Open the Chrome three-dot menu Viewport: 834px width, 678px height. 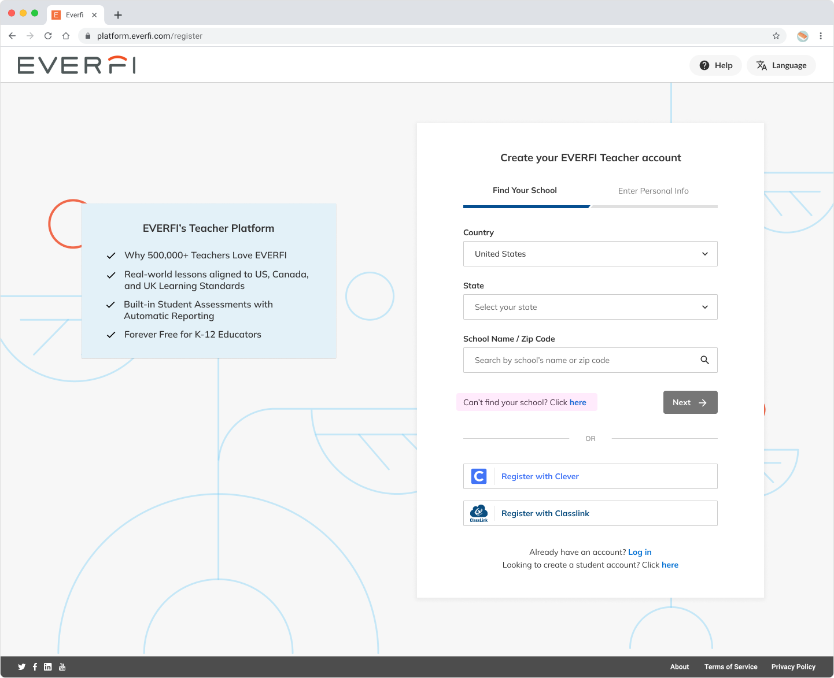821,36
